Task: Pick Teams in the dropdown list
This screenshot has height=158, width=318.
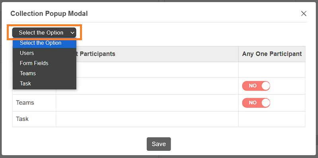Action: (45, 73)
